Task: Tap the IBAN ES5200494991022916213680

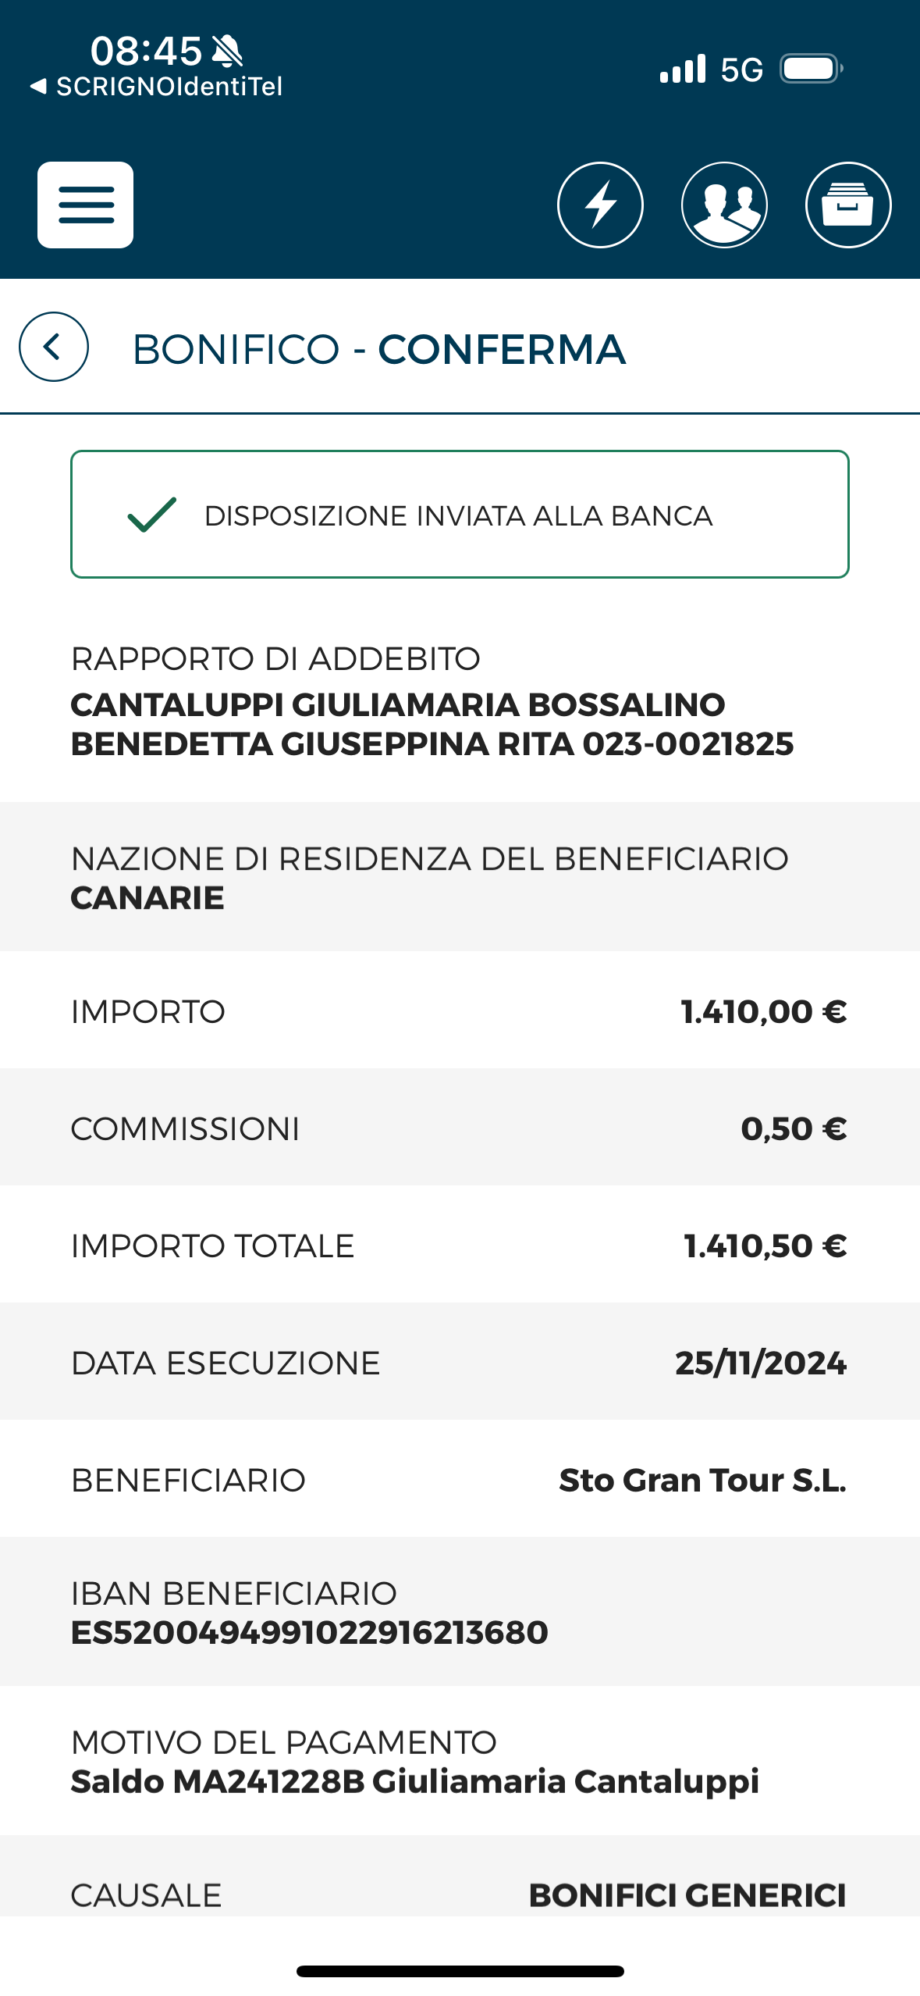Action: point(310,1632)
